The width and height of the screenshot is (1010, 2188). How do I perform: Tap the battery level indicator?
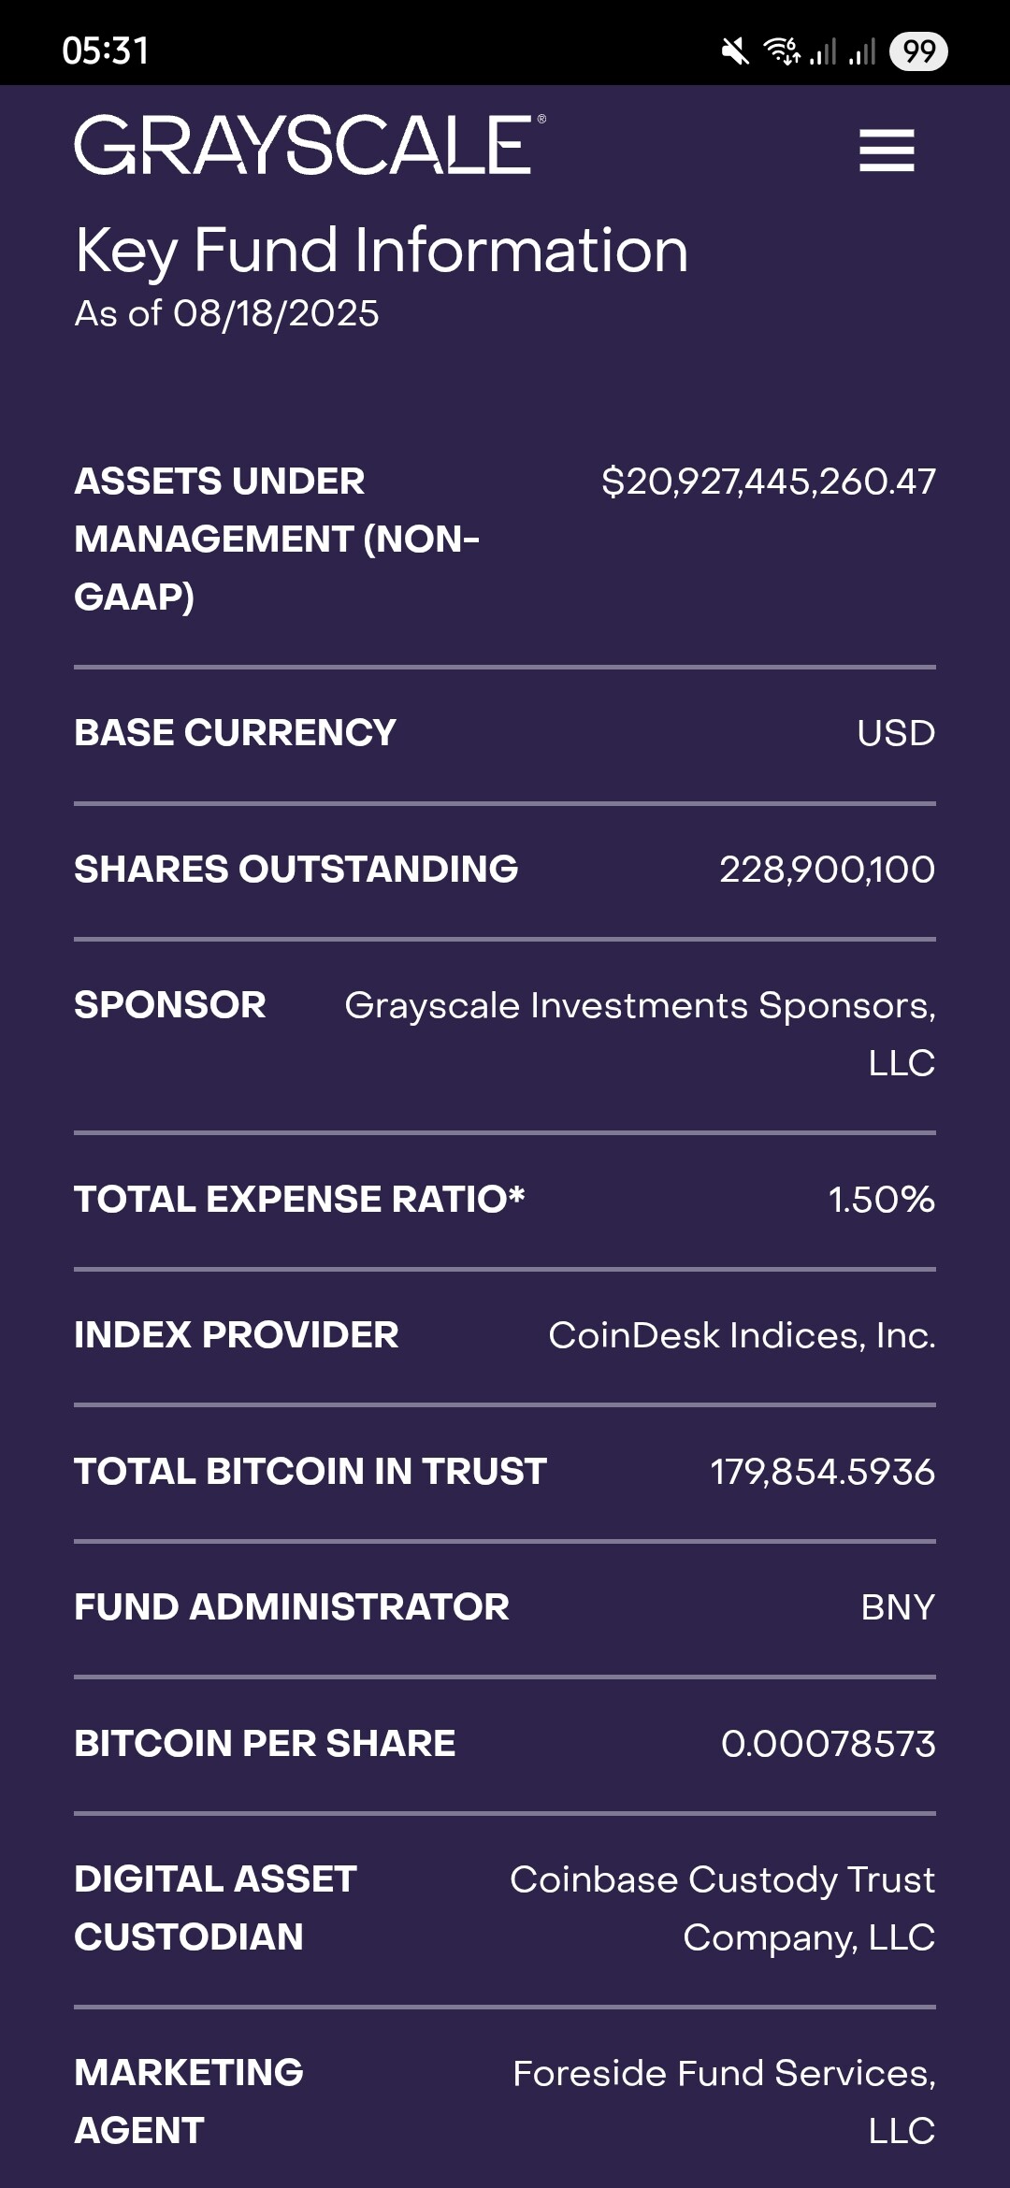pyautogui.click(x=918, y=50)
